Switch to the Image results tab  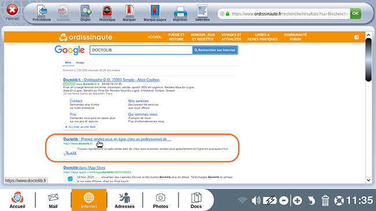coord(80,62)
